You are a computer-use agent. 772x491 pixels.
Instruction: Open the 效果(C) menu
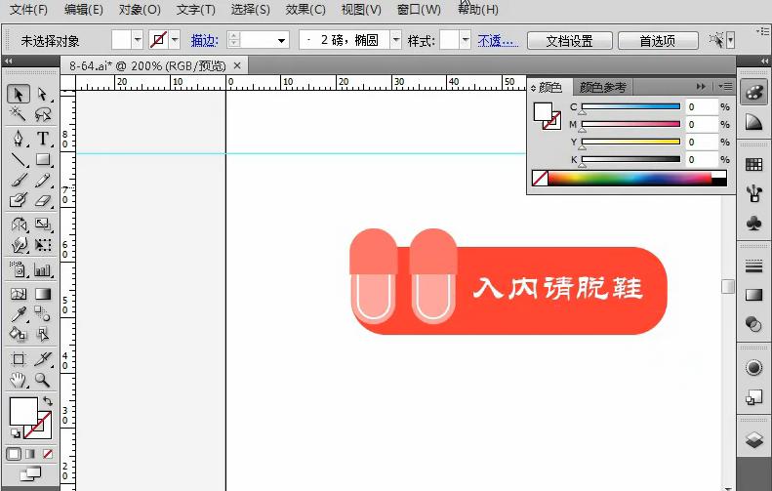pyautogui.click(x=305, y=10)
